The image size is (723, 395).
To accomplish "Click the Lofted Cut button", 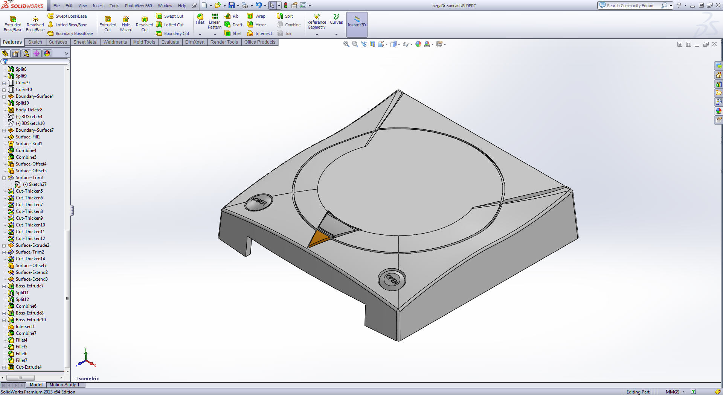I will (170, 25).
